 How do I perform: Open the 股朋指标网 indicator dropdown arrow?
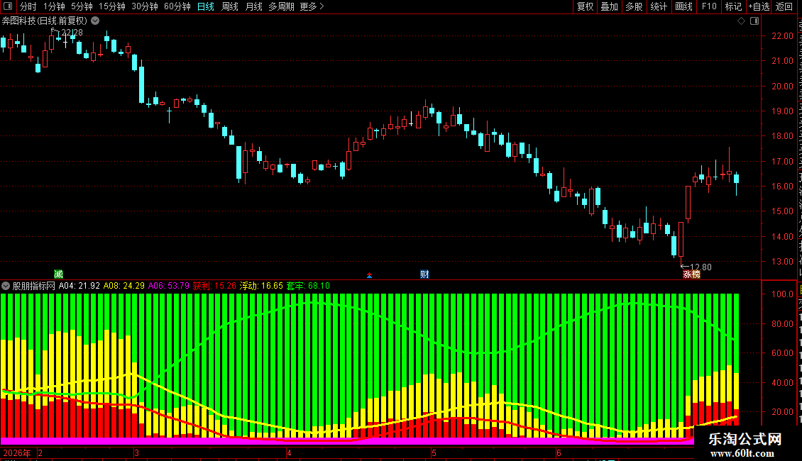(x=6, y=287)
